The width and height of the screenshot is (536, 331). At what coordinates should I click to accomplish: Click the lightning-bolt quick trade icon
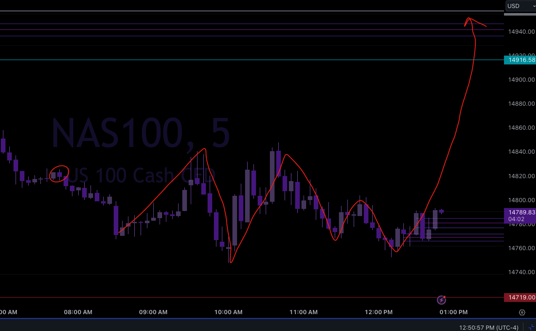441,300
